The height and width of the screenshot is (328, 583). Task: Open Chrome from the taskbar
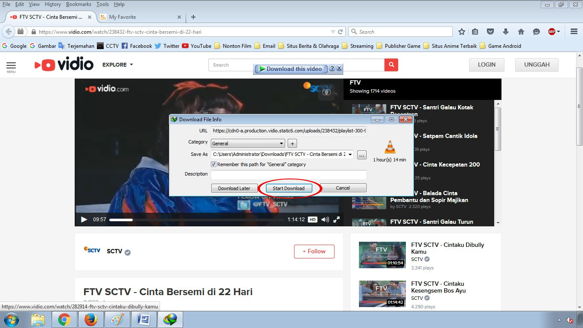click(64, 320)
